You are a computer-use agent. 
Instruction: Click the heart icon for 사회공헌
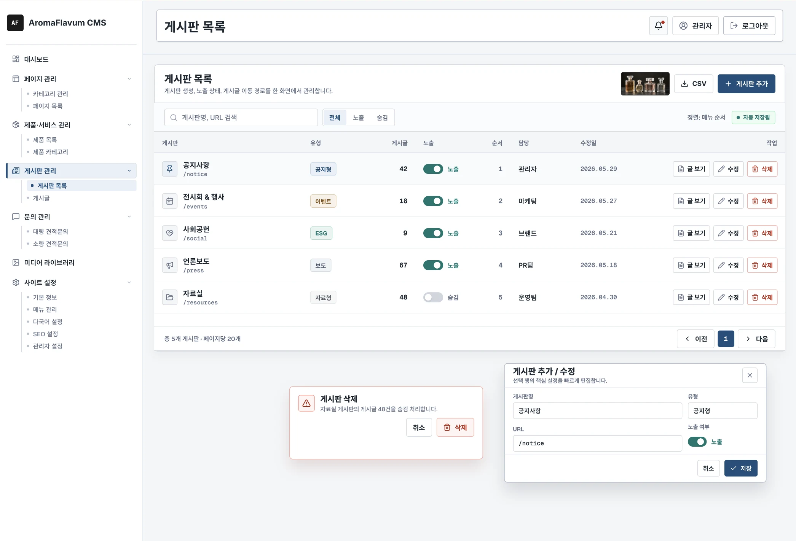click(x=170, y=233)
